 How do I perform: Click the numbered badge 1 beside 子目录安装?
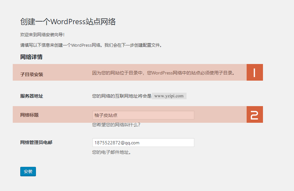click(255, 72)
